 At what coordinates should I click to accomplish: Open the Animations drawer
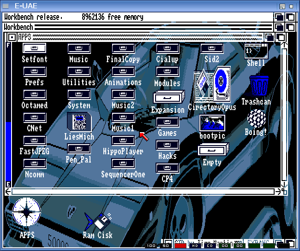click(x=123, y=71)
